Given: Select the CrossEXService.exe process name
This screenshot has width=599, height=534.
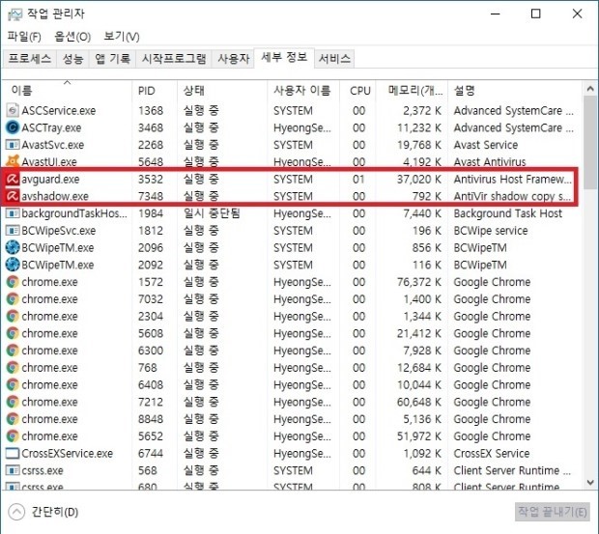Looking at the screenshot, I should (x=68, y=454).
